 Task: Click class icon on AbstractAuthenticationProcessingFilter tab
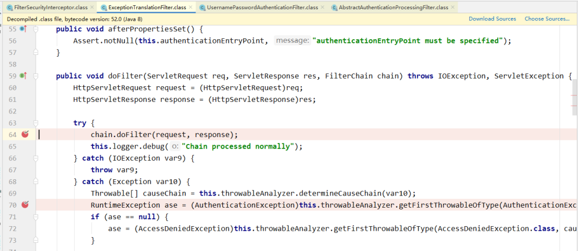click(x=334, y=8)
